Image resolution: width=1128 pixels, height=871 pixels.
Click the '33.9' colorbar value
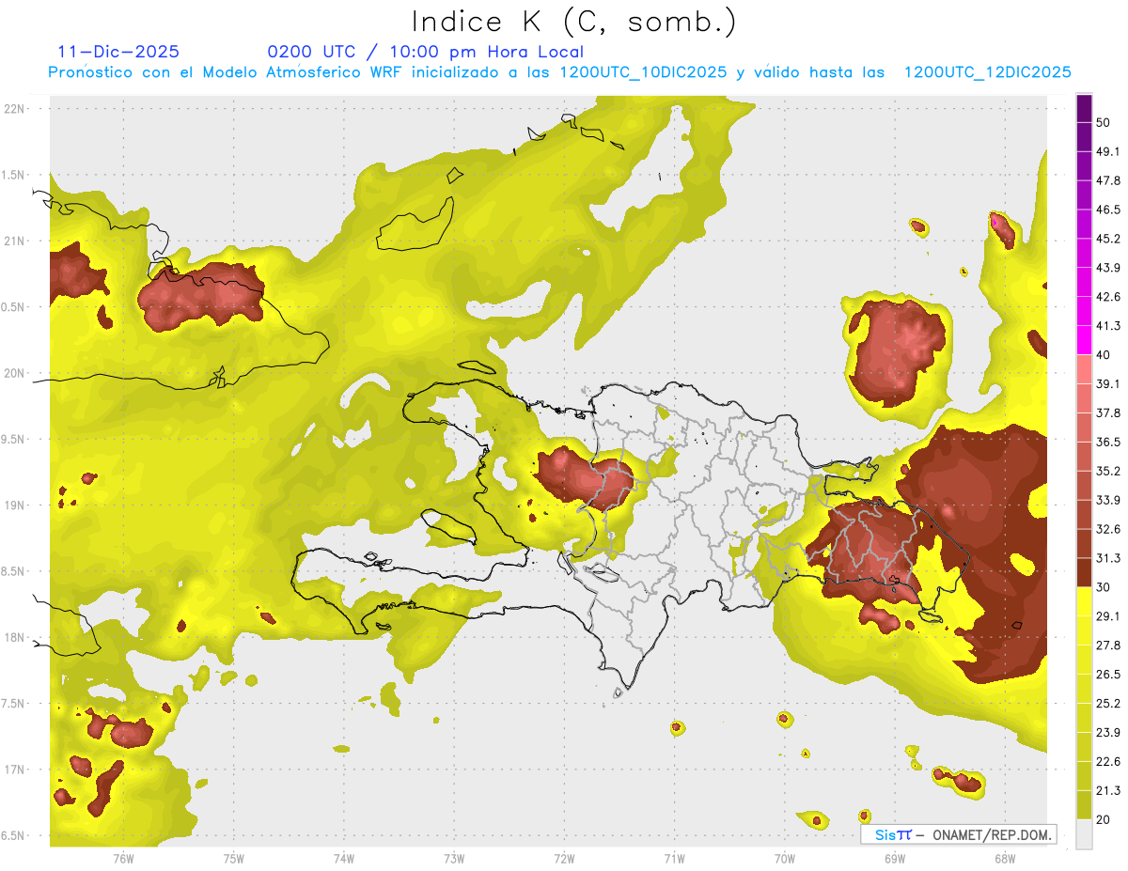click(1108, 500)
